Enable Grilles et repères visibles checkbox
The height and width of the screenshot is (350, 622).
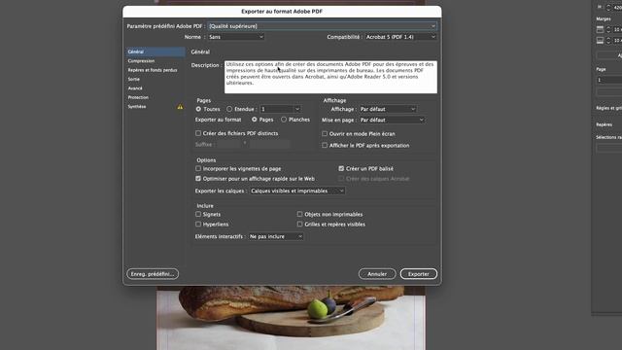coord(300,225)
